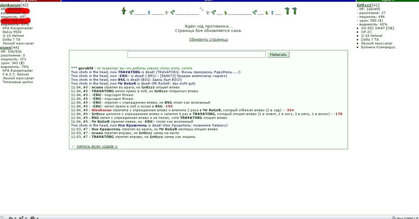Viewport: 419px width, 219px height.
Task: Select F.A.S.T. Helmet item under ncuxo
Action: tap(15, 74)
